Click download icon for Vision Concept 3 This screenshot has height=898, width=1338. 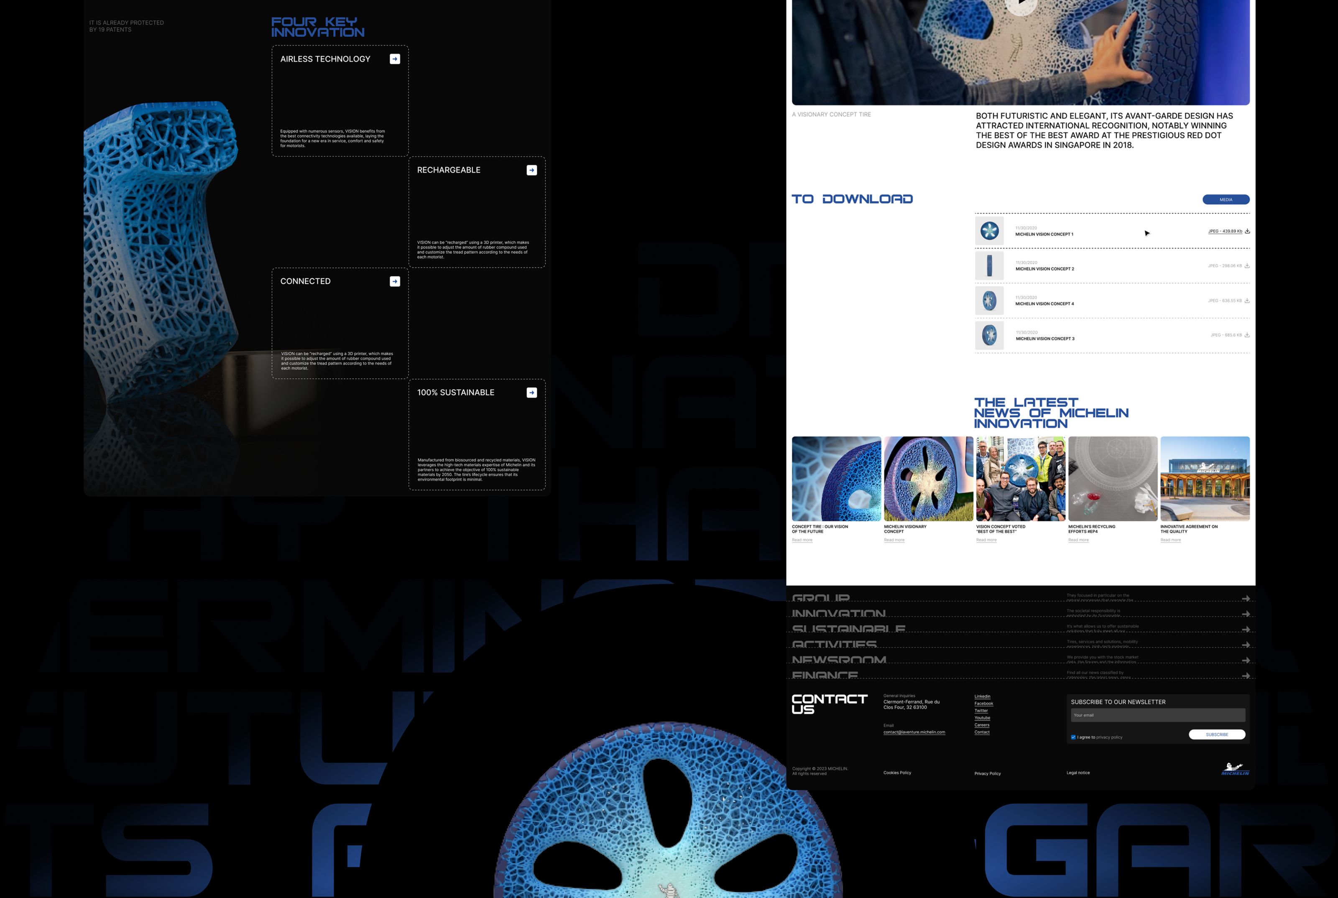[x=1247, y=335]
